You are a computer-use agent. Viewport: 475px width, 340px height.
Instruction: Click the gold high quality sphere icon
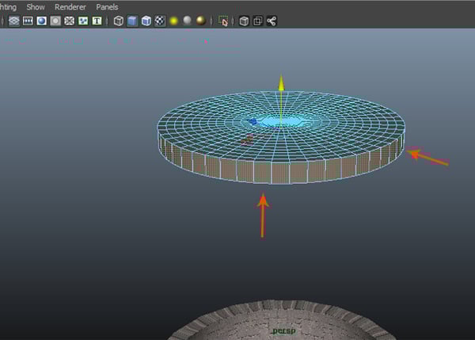tap(201, 21)
